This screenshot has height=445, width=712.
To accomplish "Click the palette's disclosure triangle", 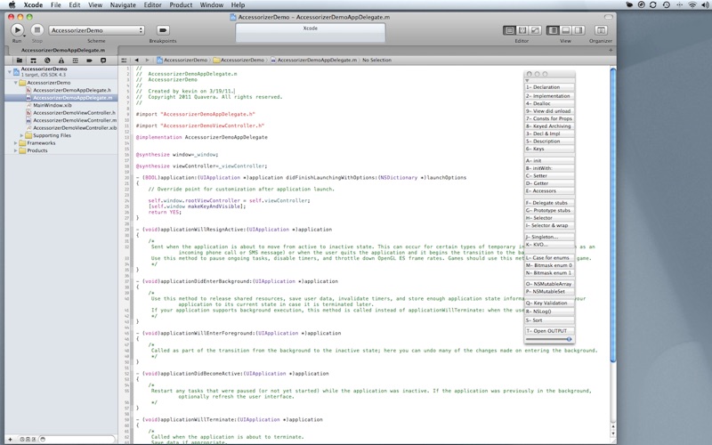I will (x=527, y=80).
